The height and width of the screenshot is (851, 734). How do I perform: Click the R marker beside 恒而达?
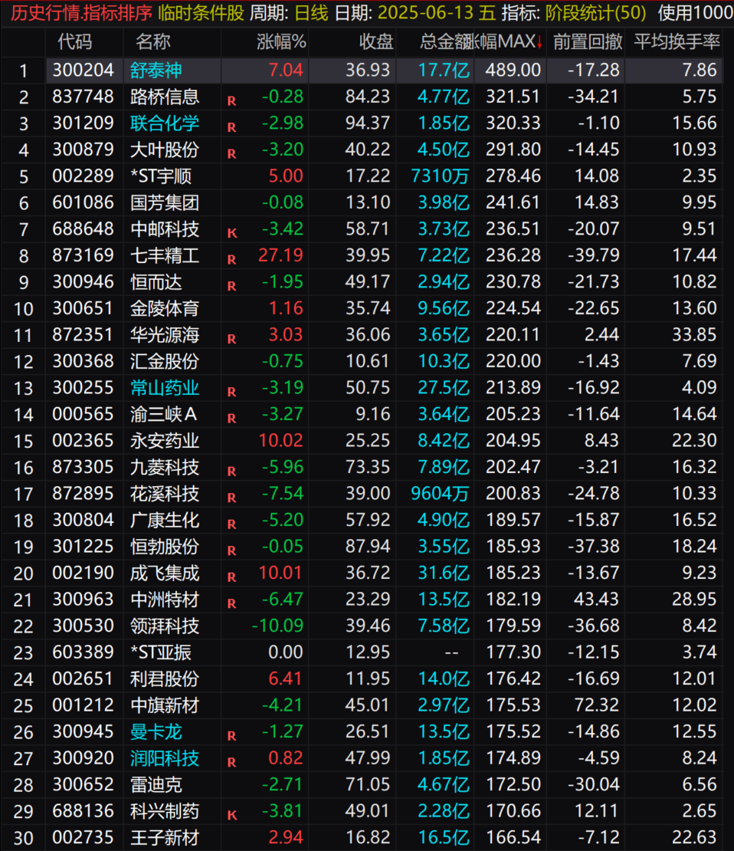pyautogui.click(x=231, y=286)
